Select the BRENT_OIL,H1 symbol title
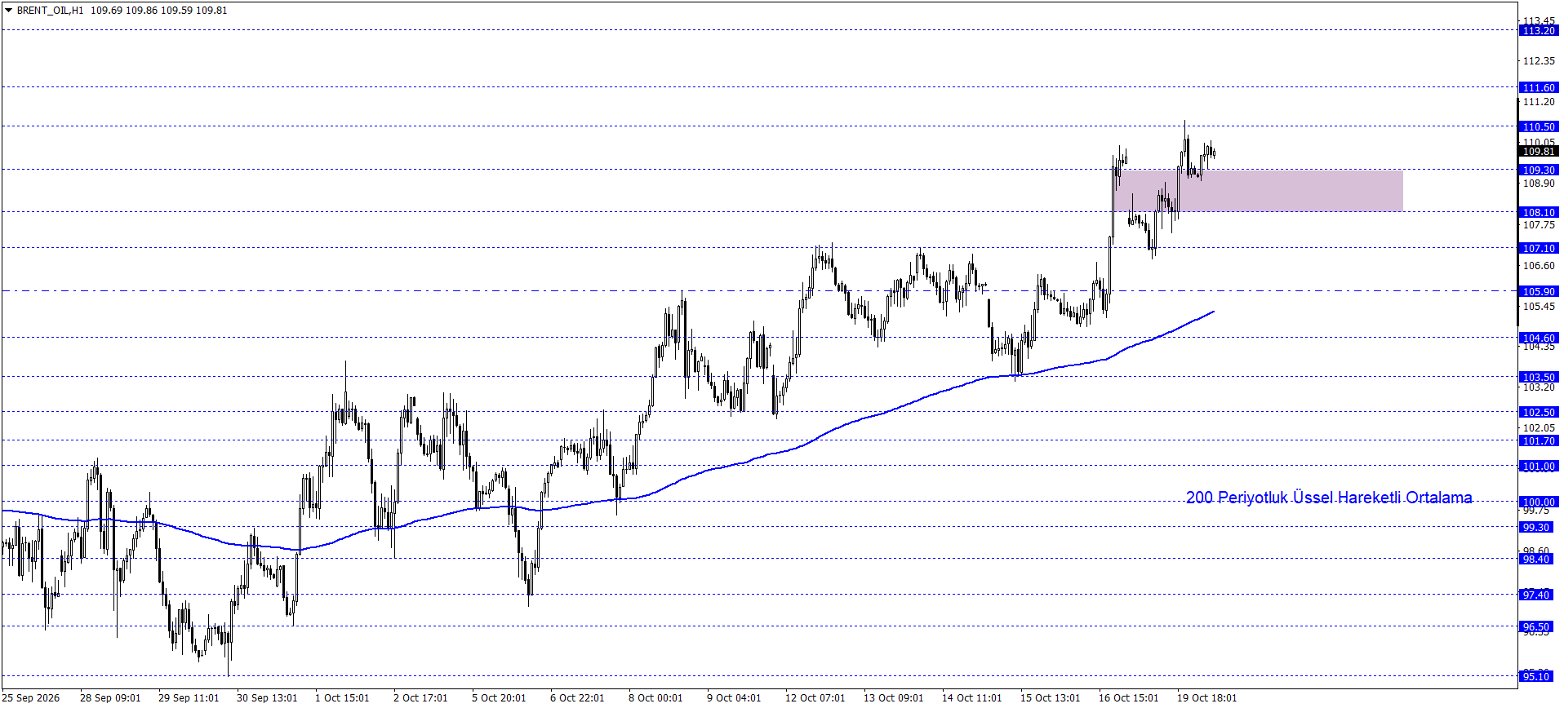The image size is (1564, 708). point(50,11)
